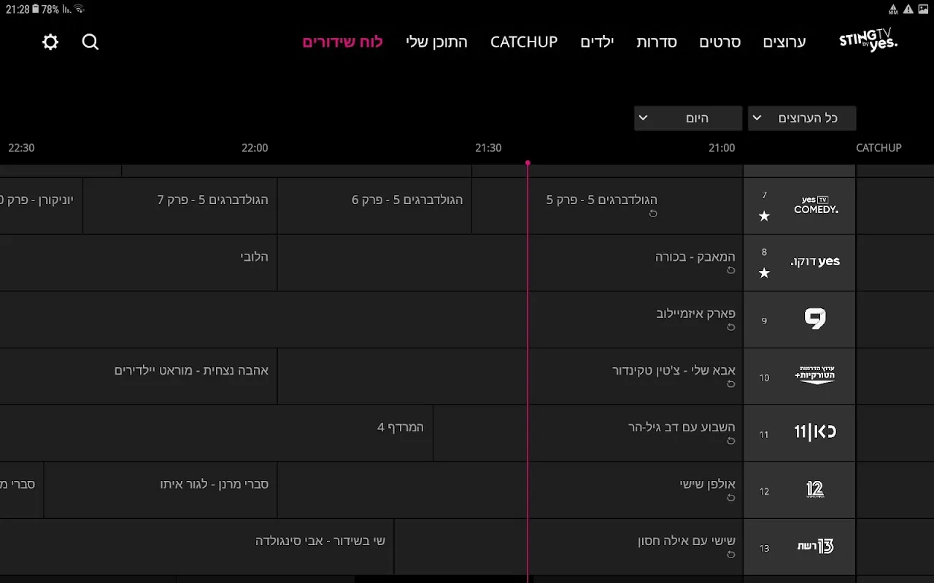Toggle favorite star on channel 8
This screenshot has width=934, height=583.
click(x=764, y=273)
